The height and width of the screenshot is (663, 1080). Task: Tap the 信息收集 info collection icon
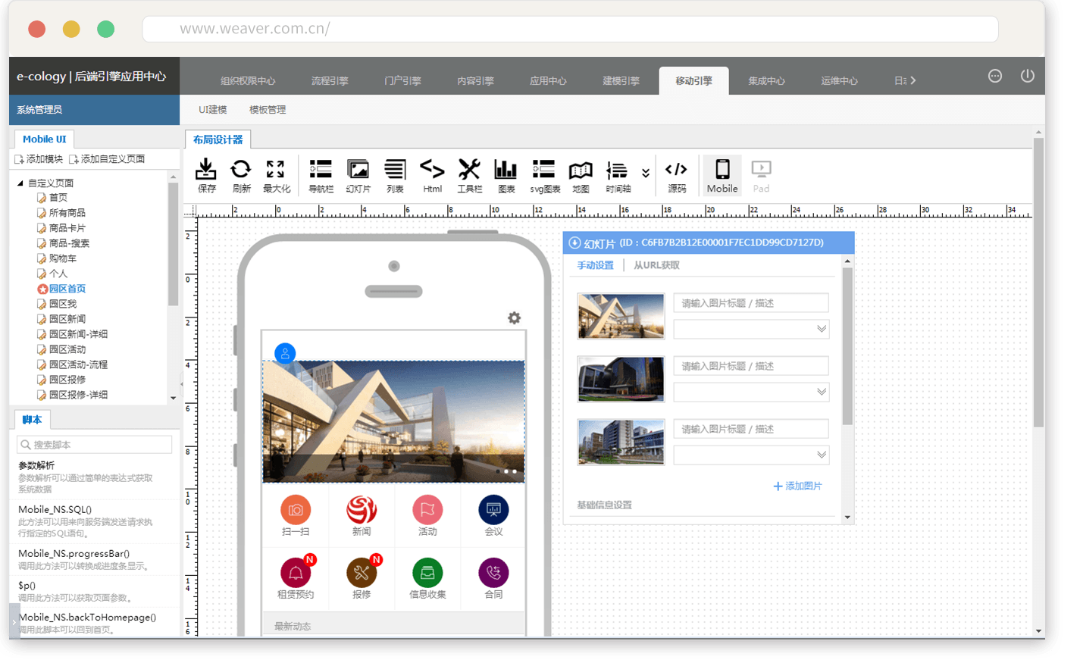[x=427, y=573]
